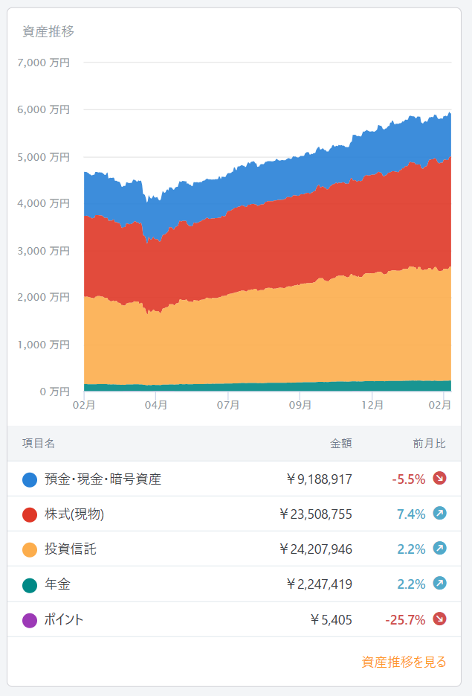
Task: Click the 項目名 column header
Action: (39, 444)
